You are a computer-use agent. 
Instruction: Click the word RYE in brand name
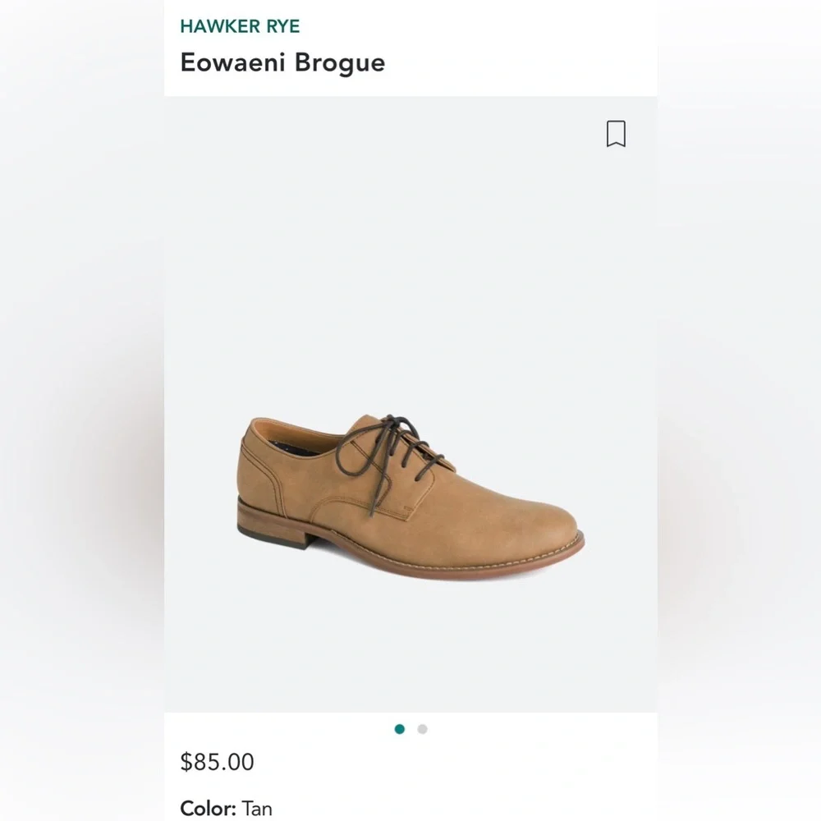click(282, 25)
